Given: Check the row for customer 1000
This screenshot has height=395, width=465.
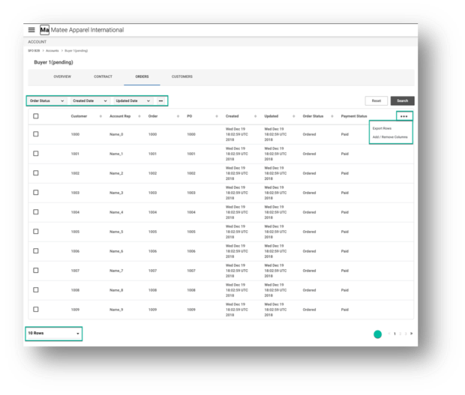Looking at the screenshot, I should [36, 134].
